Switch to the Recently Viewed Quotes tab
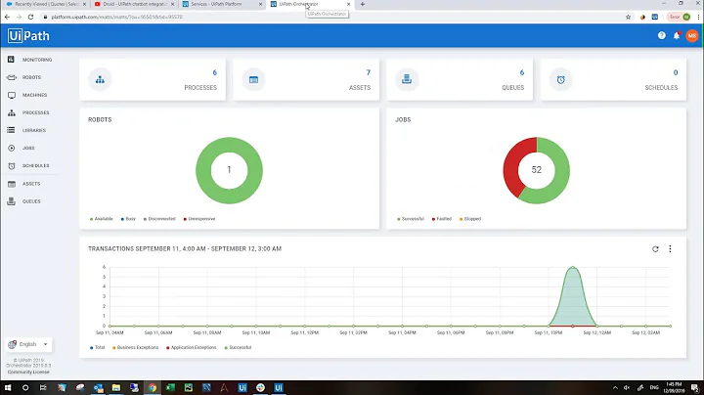 coord(45,4)
